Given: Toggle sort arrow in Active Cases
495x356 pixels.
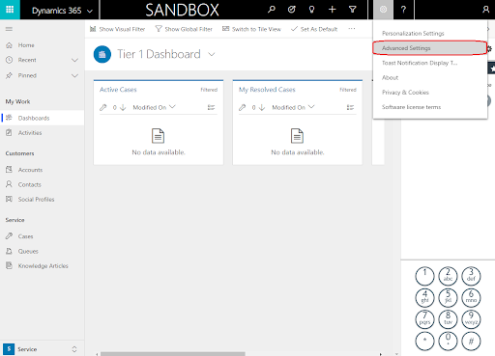Looking at the screenshot, I should tap(123, 107).
